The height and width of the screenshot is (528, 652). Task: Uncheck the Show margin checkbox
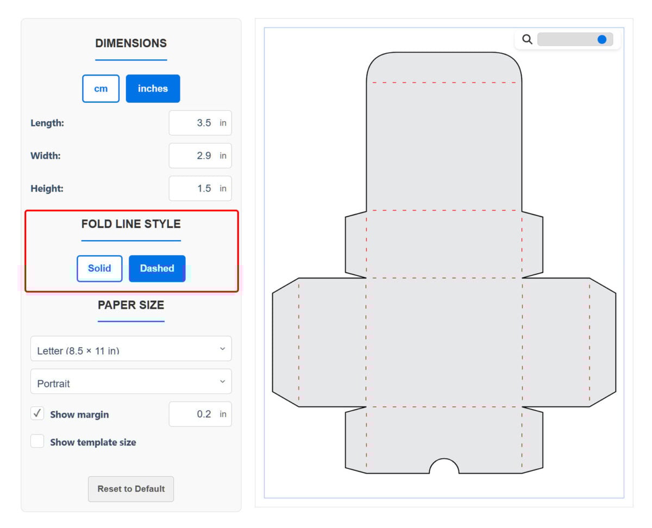(x=37, y=413)
